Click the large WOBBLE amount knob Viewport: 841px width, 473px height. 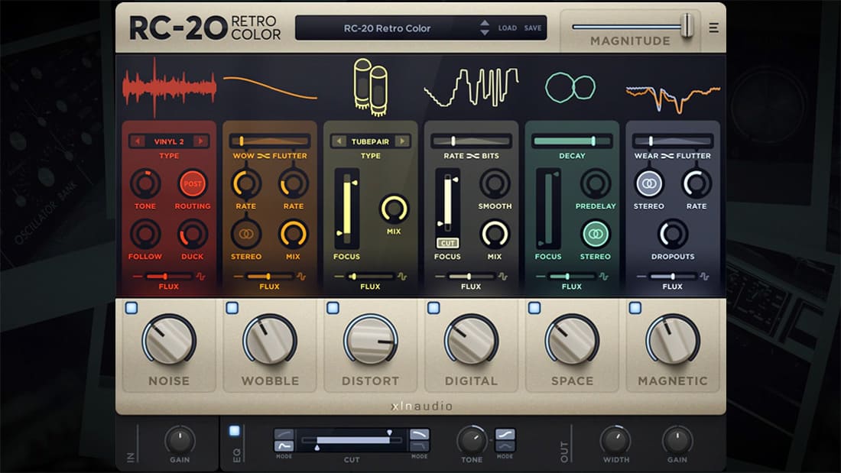click(270, 340)
